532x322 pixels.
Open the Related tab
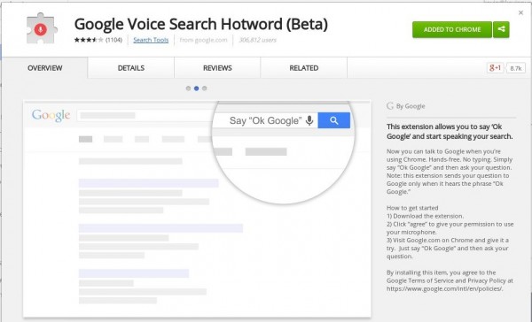[303, 68]
